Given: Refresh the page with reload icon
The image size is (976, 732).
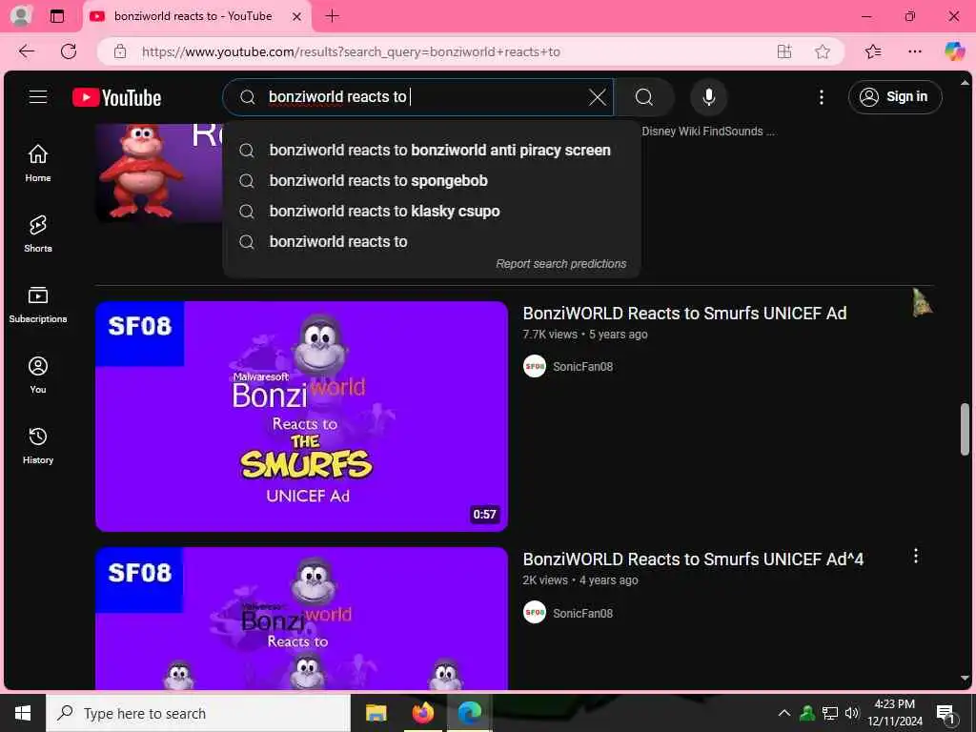Looking at the screenshot, I should click(x=69, y=51).
